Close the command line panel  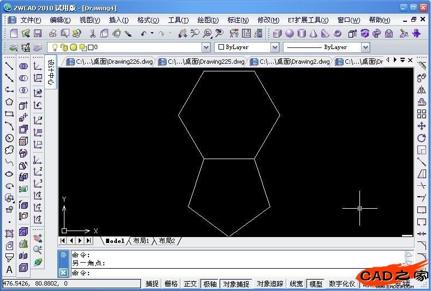point(63,272)
